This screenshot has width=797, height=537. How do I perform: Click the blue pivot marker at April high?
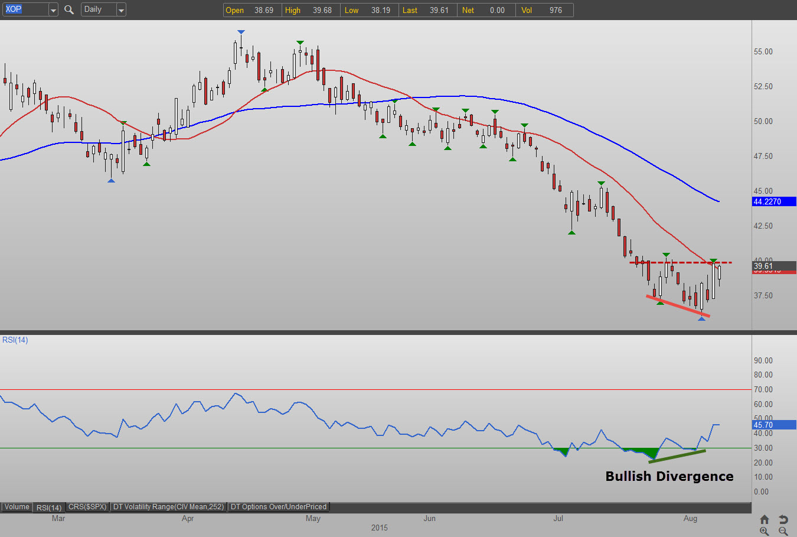click(x=241, y=32)
